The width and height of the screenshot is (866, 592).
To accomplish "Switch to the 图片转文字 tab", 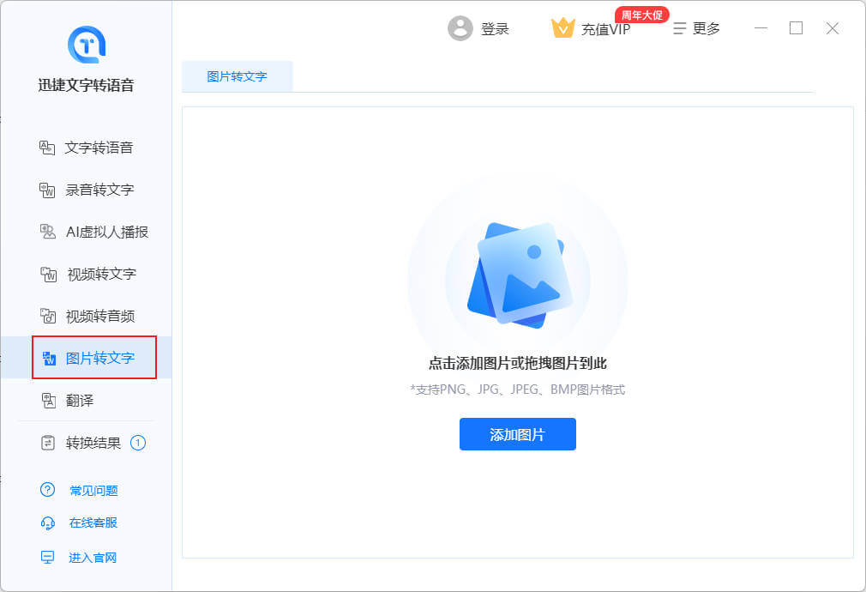I will coord(237,76).
